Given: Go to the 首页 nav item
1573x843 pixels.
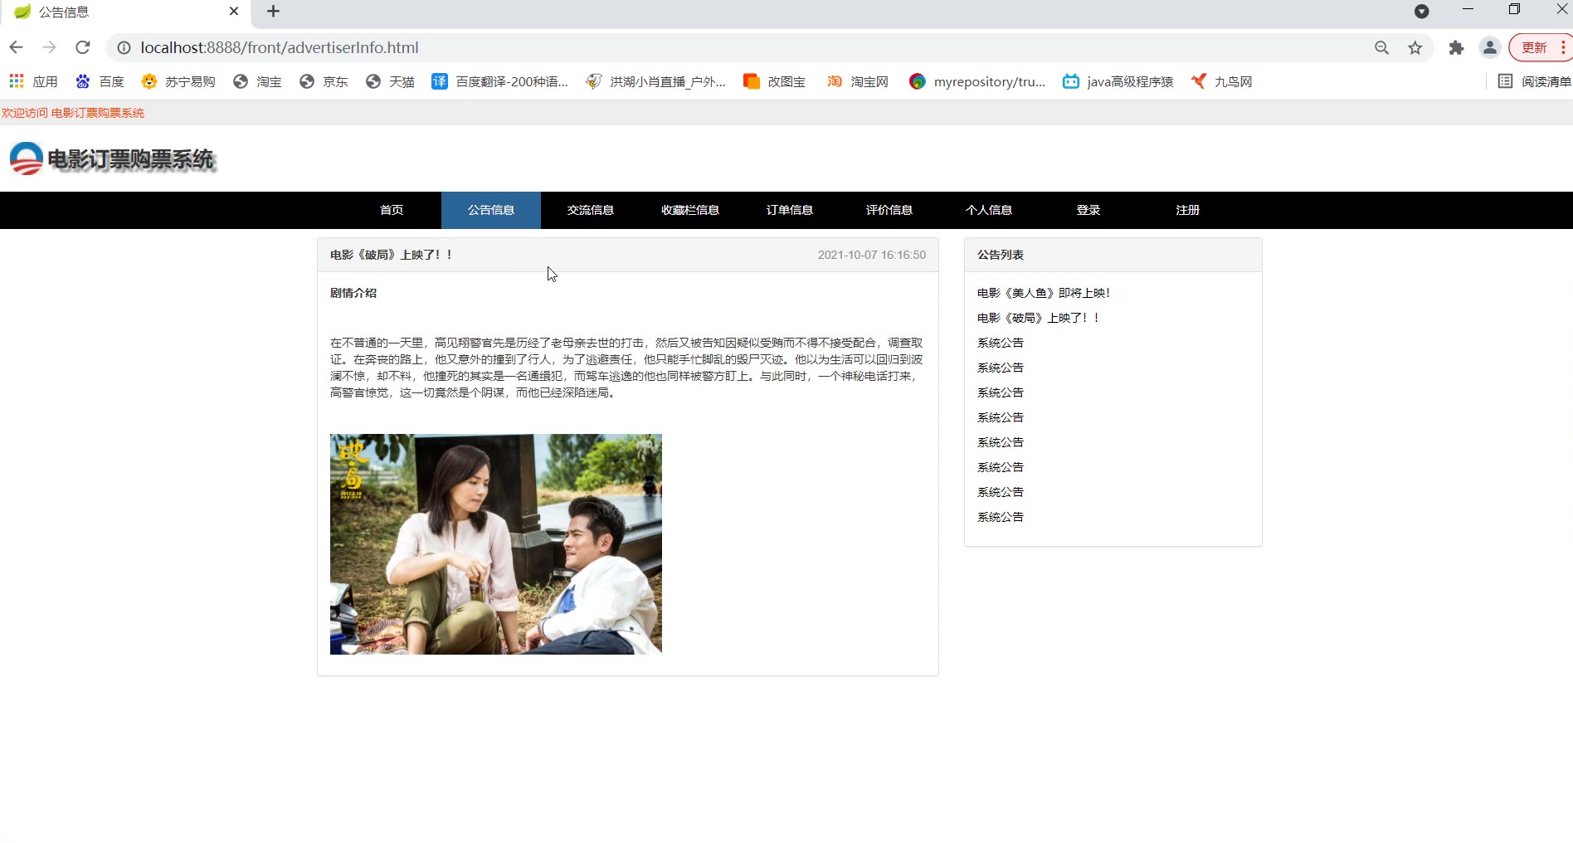Looking at the screenshot, I should pos(392,210).
